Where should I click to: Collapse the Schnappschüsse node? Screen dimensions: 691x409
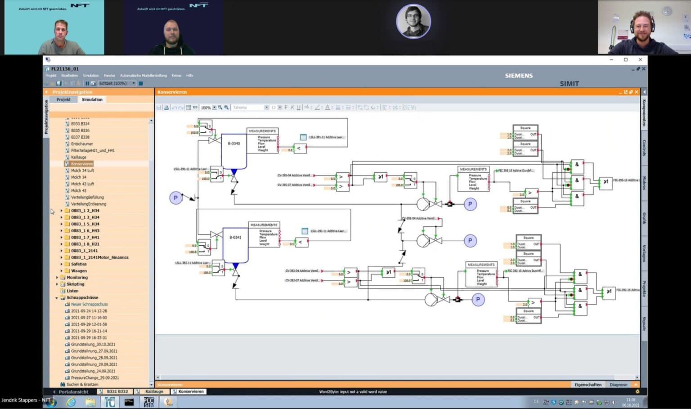click(x=57, y=298)
